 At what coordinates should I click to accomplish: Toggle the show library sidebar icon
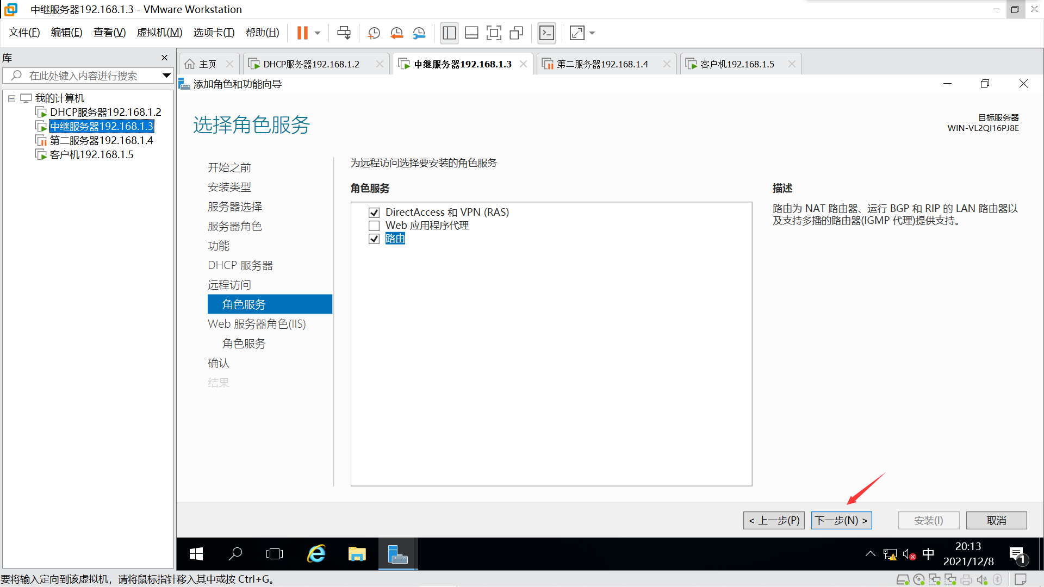pyautogui.click(x=449, y=33)
